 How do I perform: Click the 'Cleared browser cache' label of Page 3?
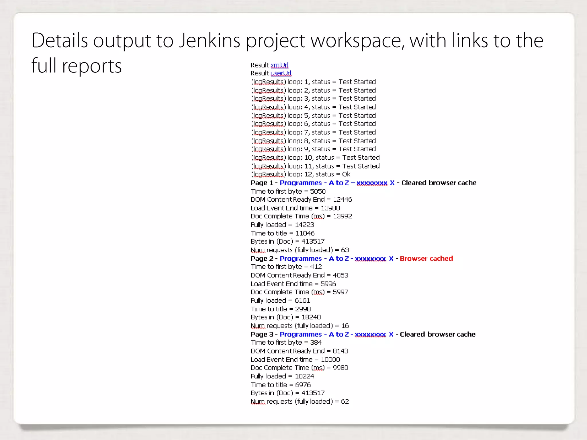[x=438, y=334]
